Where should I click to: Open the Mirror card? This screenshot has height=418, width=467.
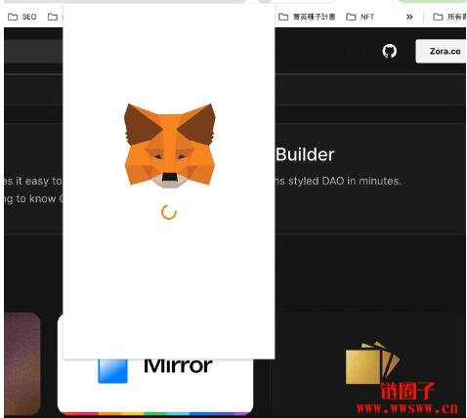click(x=155, y=388)
